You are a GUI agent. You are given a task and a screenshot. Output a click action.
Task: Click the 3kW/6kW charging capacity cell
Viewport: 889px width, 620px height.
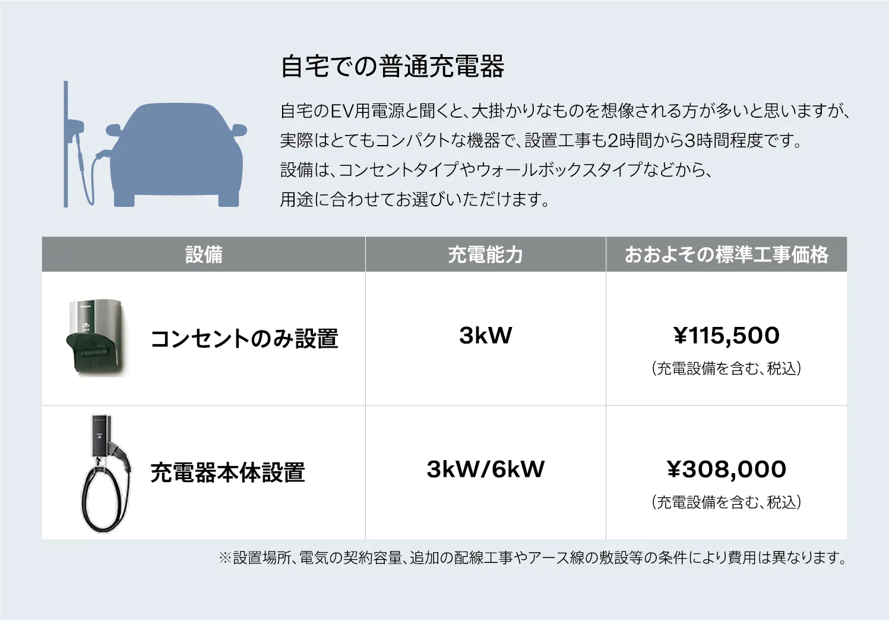[x=485, y=469]
